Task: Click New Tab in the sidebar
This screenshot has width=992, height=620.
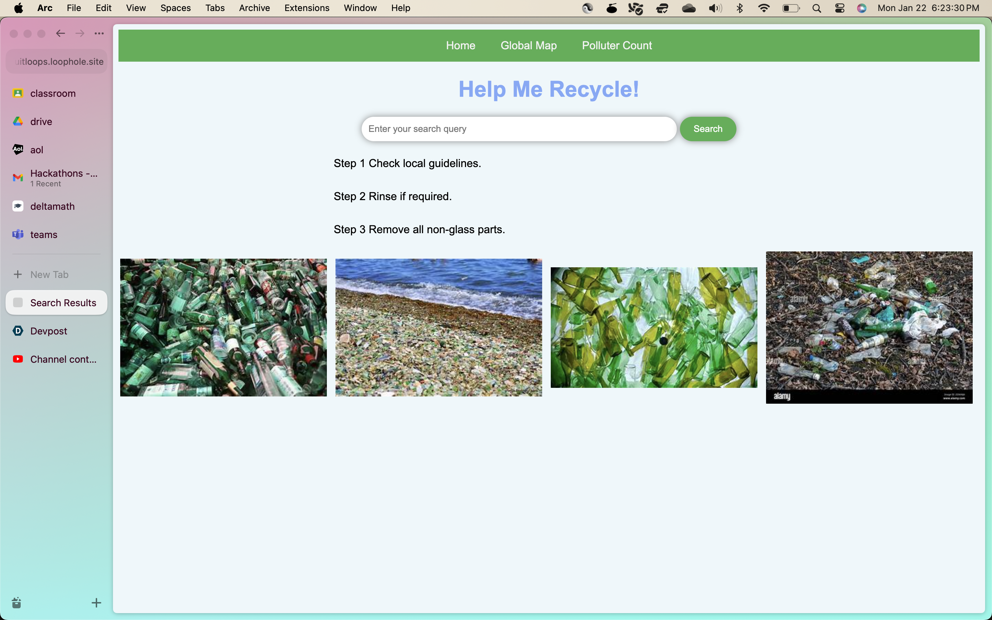Action: (49, 275)
